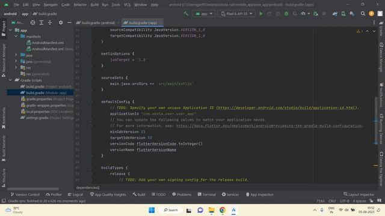Viewport: 385px width, 216px height.
Task: Open Search Everywhere magnifier icon
Action: pyautogui.click(x=363, y=14)
